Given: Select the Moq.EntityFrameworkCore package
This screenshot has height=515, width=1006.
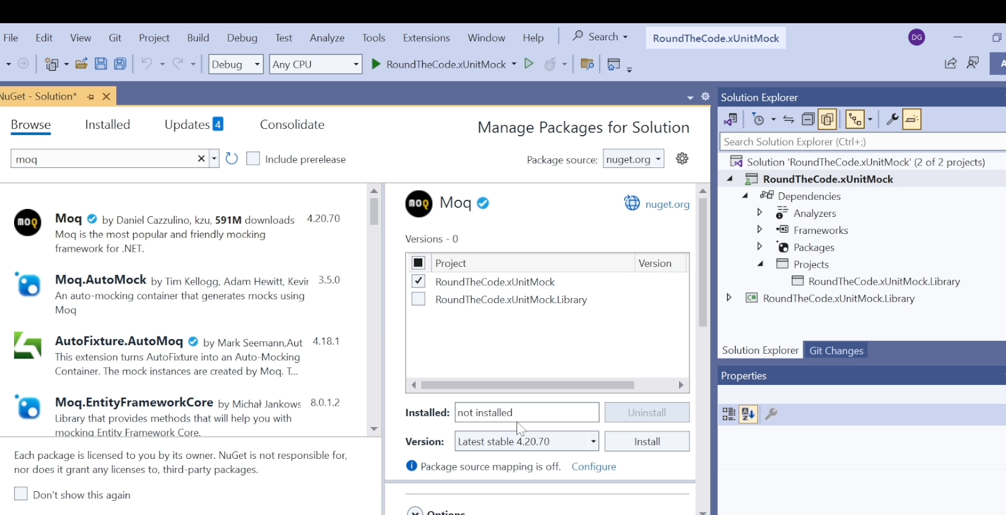Looking at the screenshot, I should click(x=183, y=417).
